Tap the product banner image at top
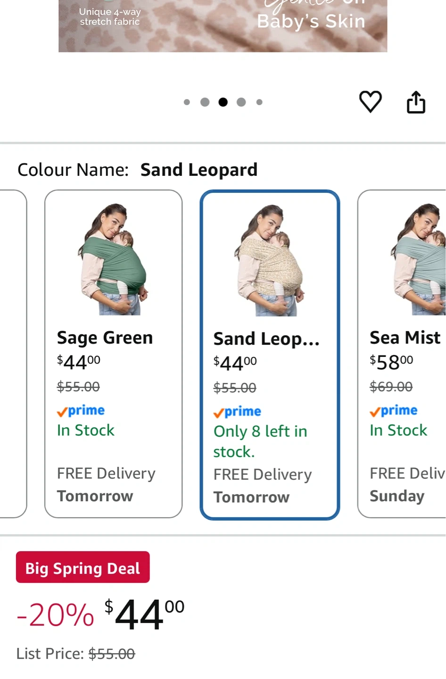 (x=223, y=26)
